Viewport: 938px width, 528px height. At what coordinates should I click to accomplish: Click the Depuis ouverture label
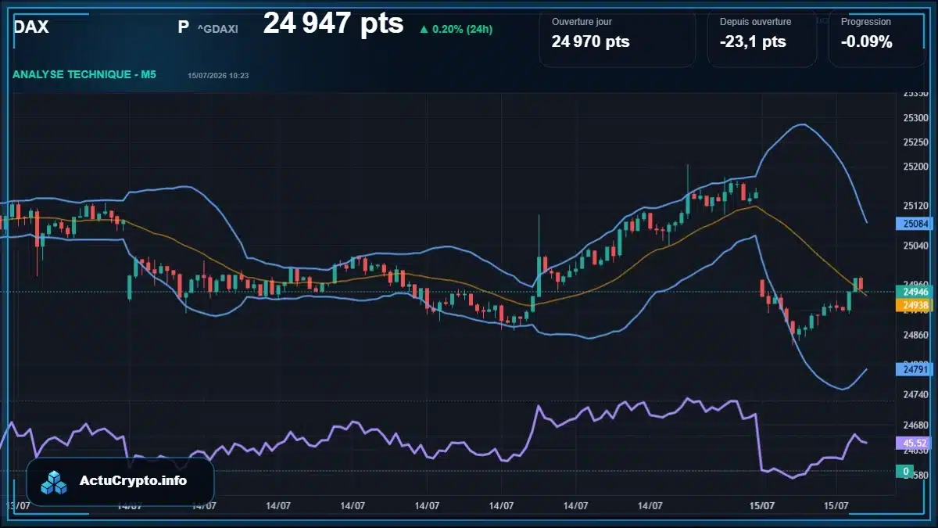coord(755,22)
